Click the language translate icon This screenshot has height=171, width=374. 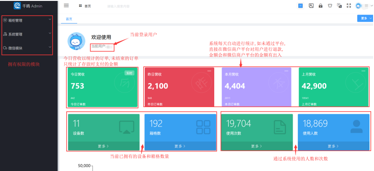click(x=339, y=6)
